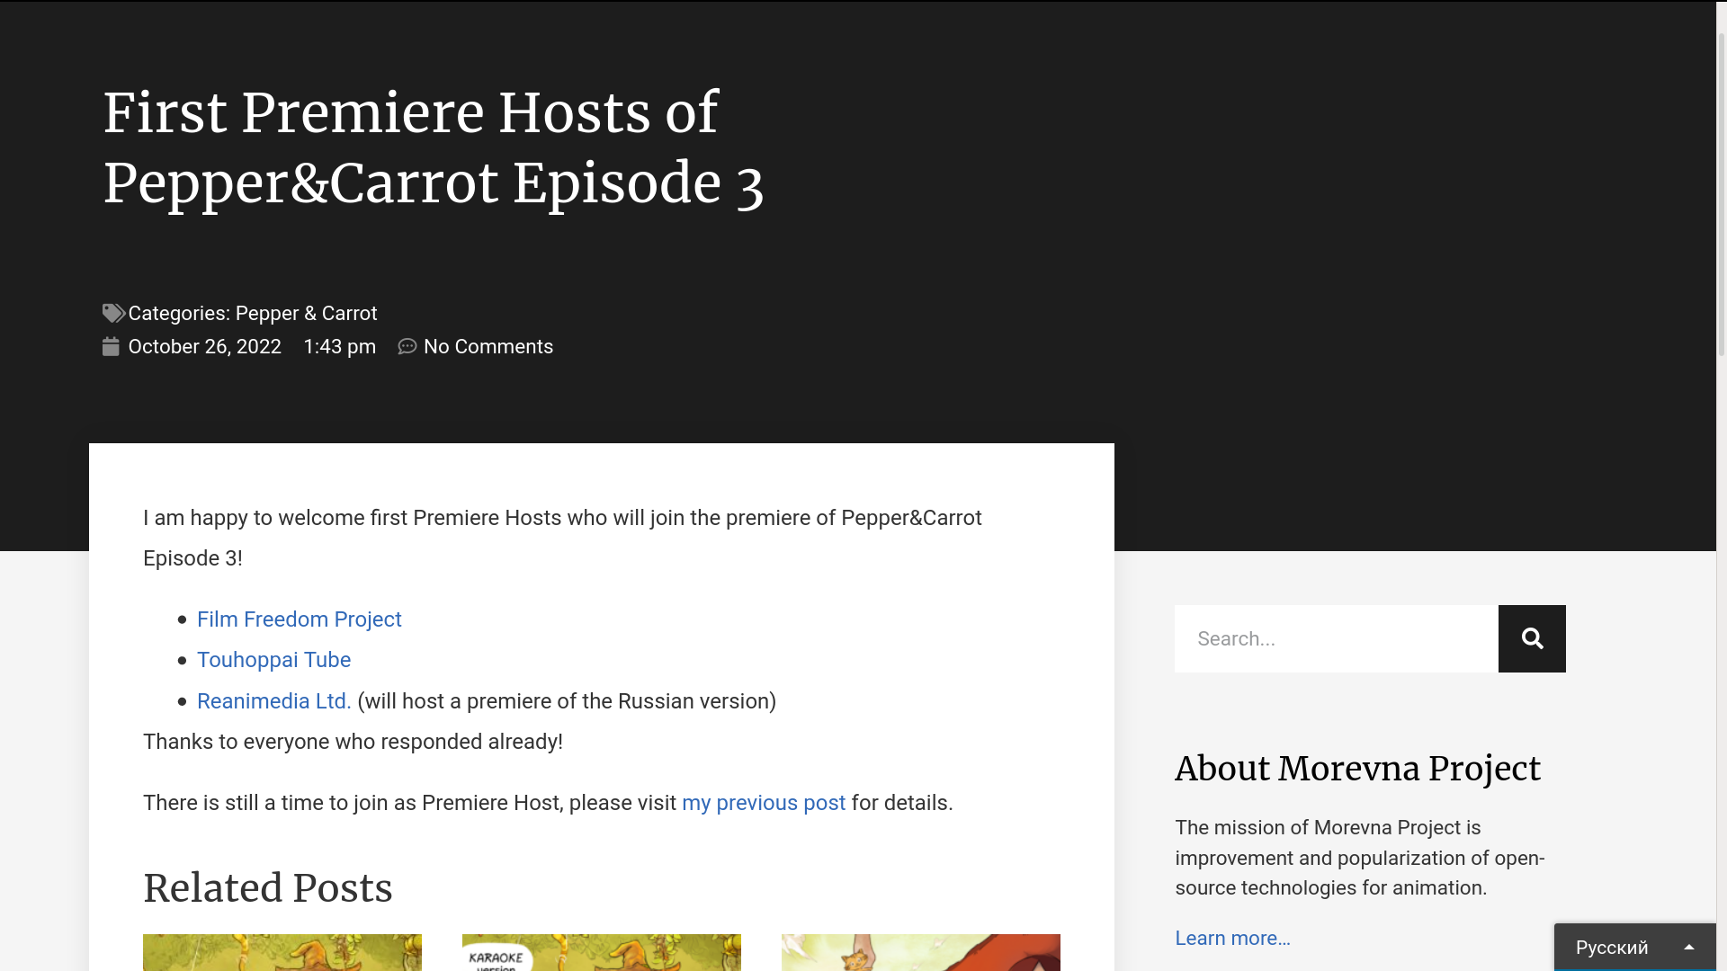Image resolution: width=1727 pixels, height=971 pixels.
Task: Visit the 'my previous post' link
Action: coord(763,803)
